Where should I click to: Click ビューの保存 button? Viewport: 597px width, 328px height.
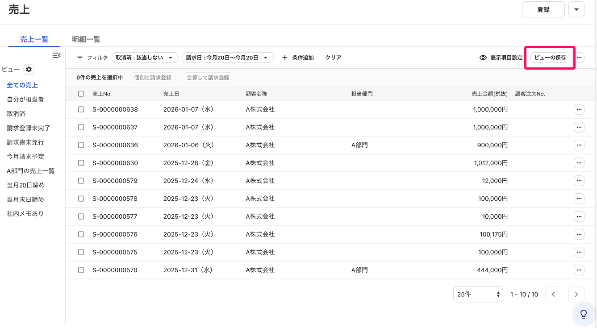coord(550,58)
